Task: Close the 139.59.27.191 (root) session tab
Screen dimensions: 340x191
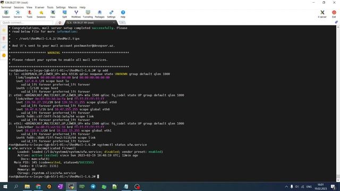Action: (x=114, y=22)
